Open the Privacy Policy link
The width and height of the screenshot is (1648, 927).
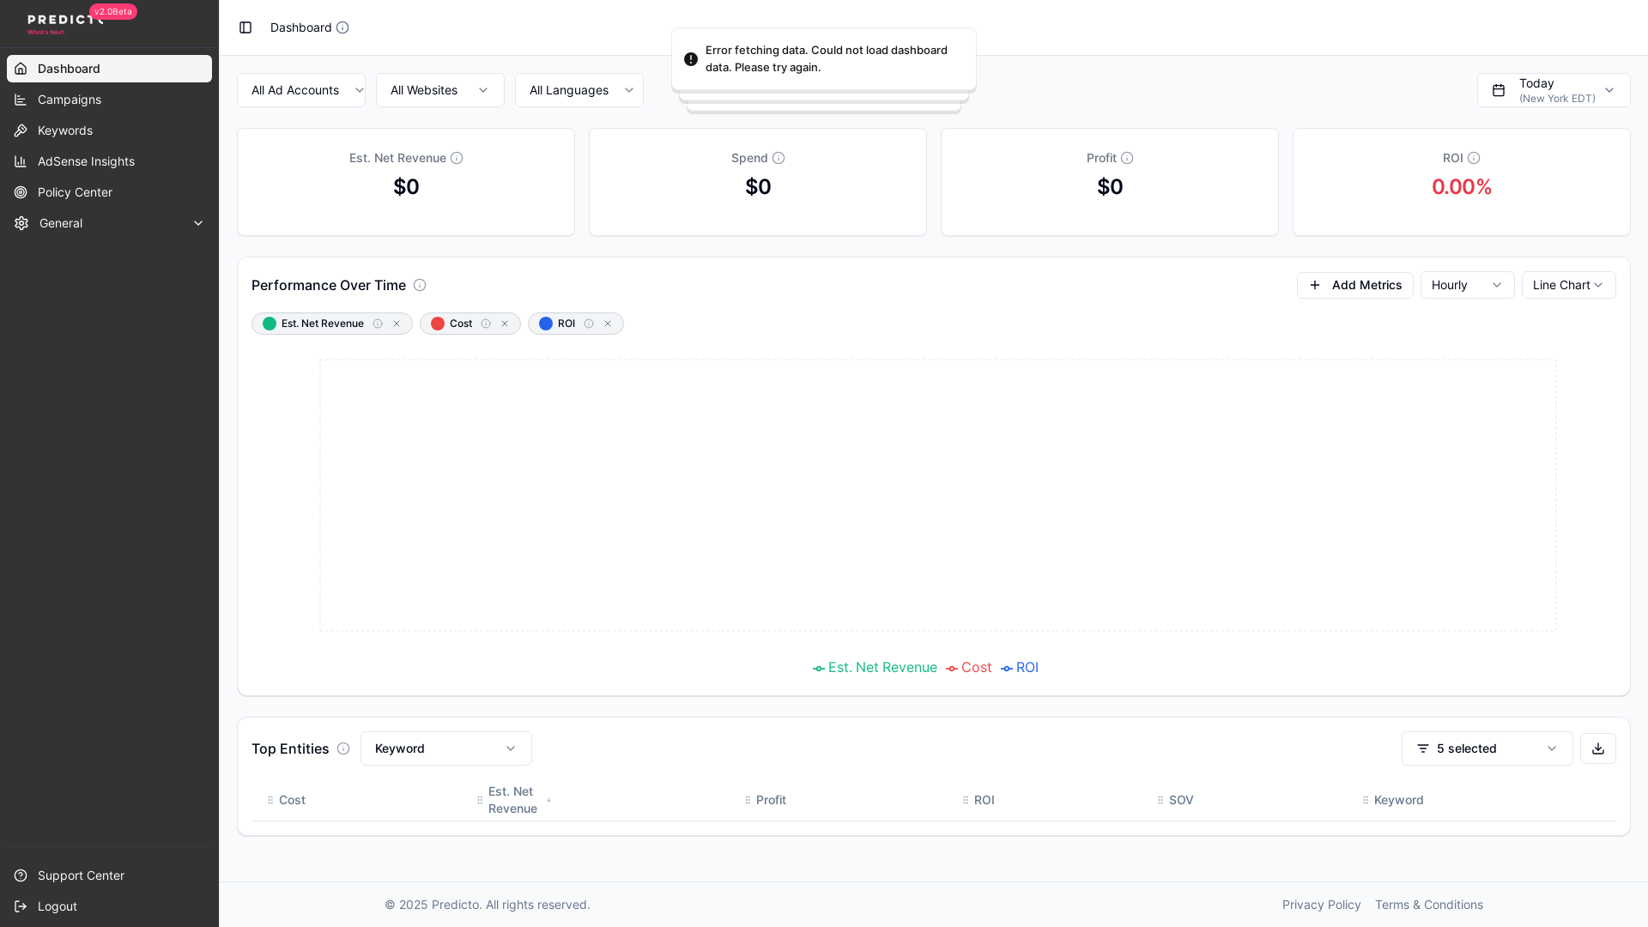1322,905
